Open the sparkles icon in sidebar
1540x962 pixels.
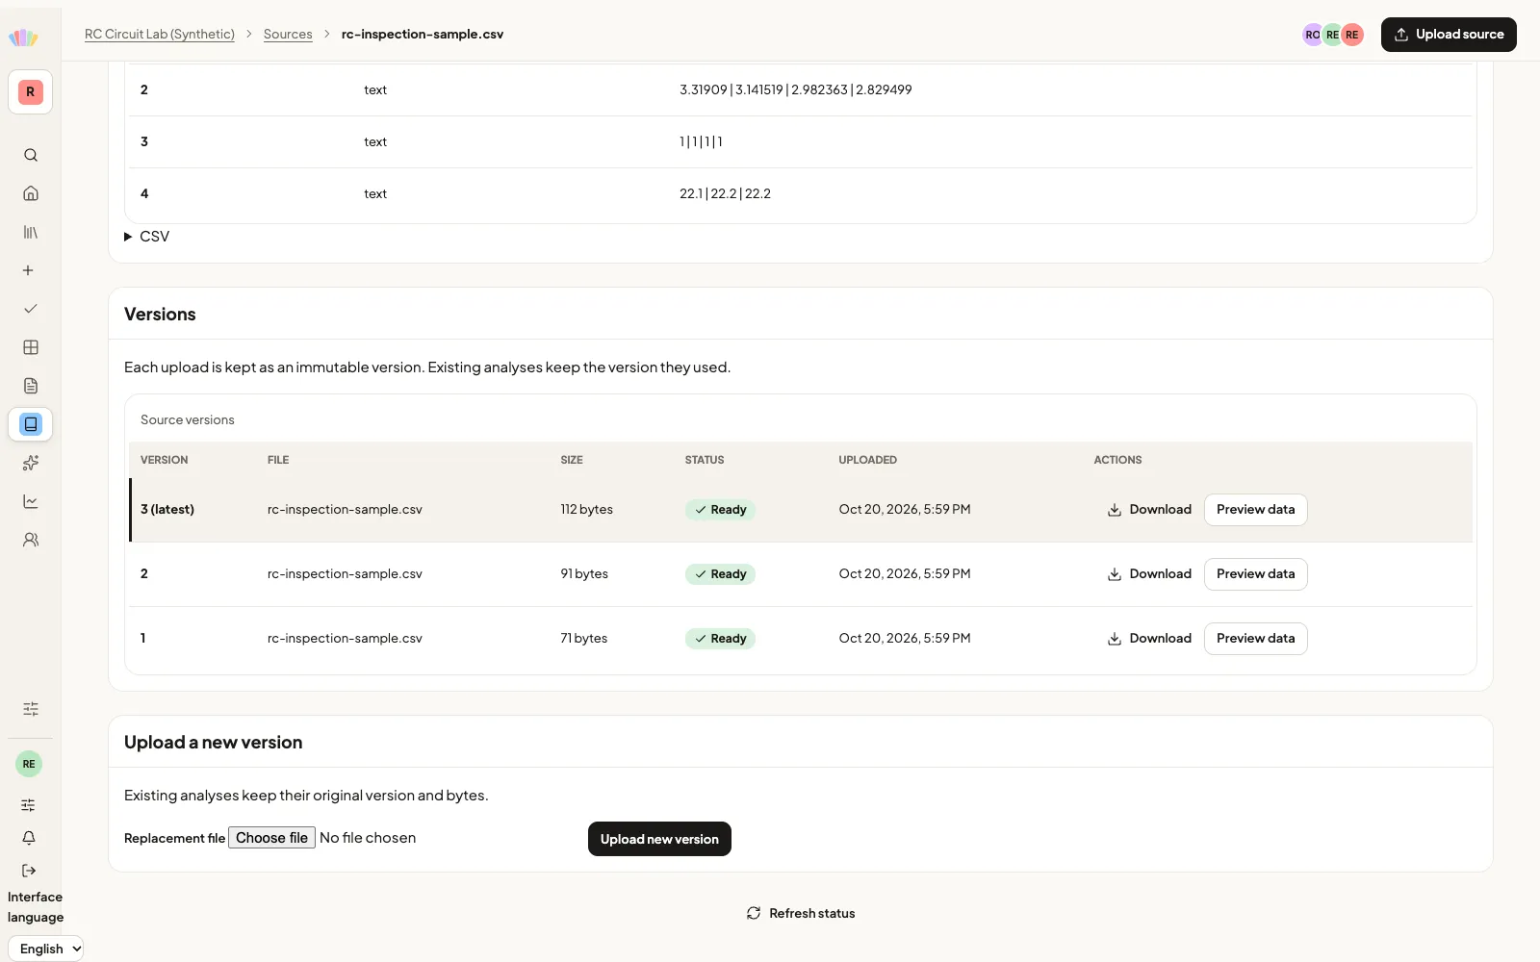click(x=31, y=463)
